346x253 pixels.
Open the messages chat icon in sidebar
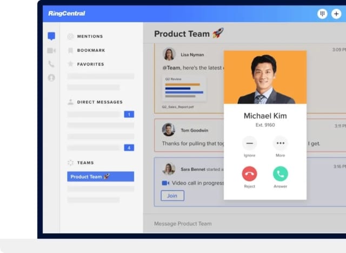51,37
